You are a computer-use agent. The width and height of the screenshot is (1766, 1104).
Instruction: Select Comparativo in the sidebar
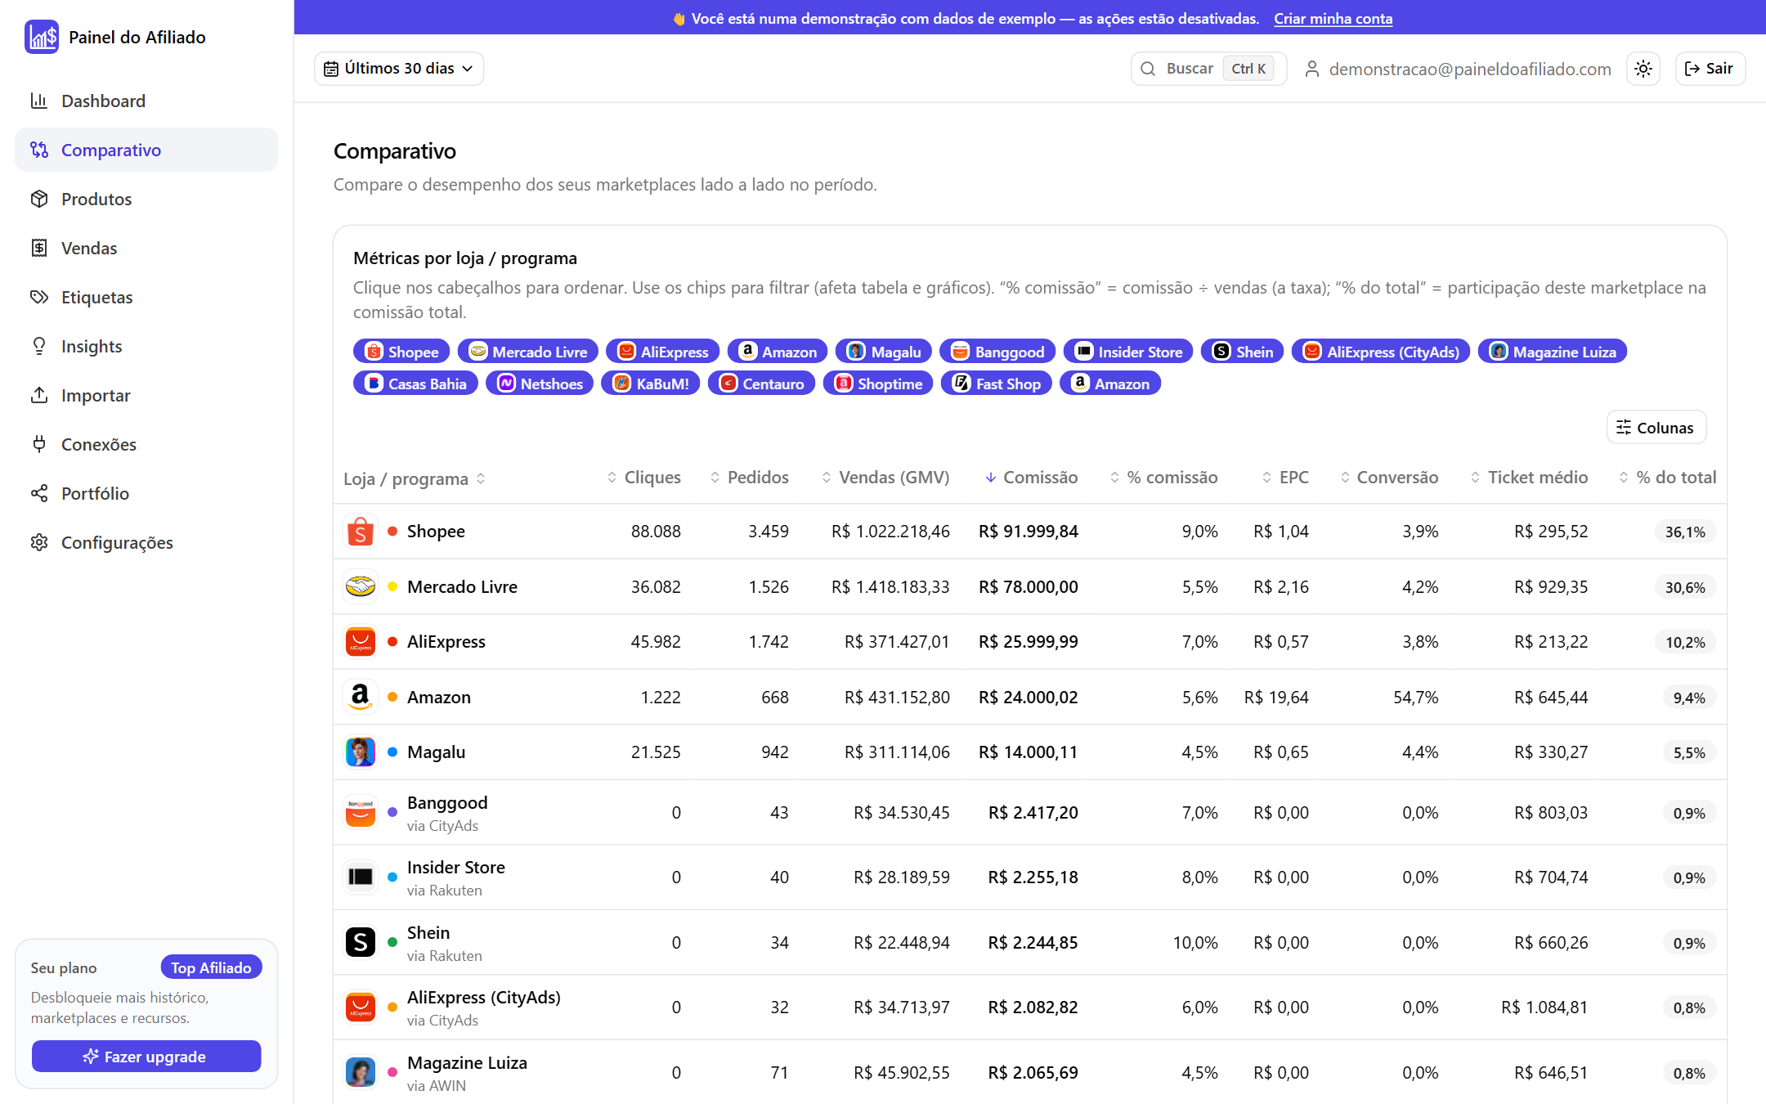146,150
